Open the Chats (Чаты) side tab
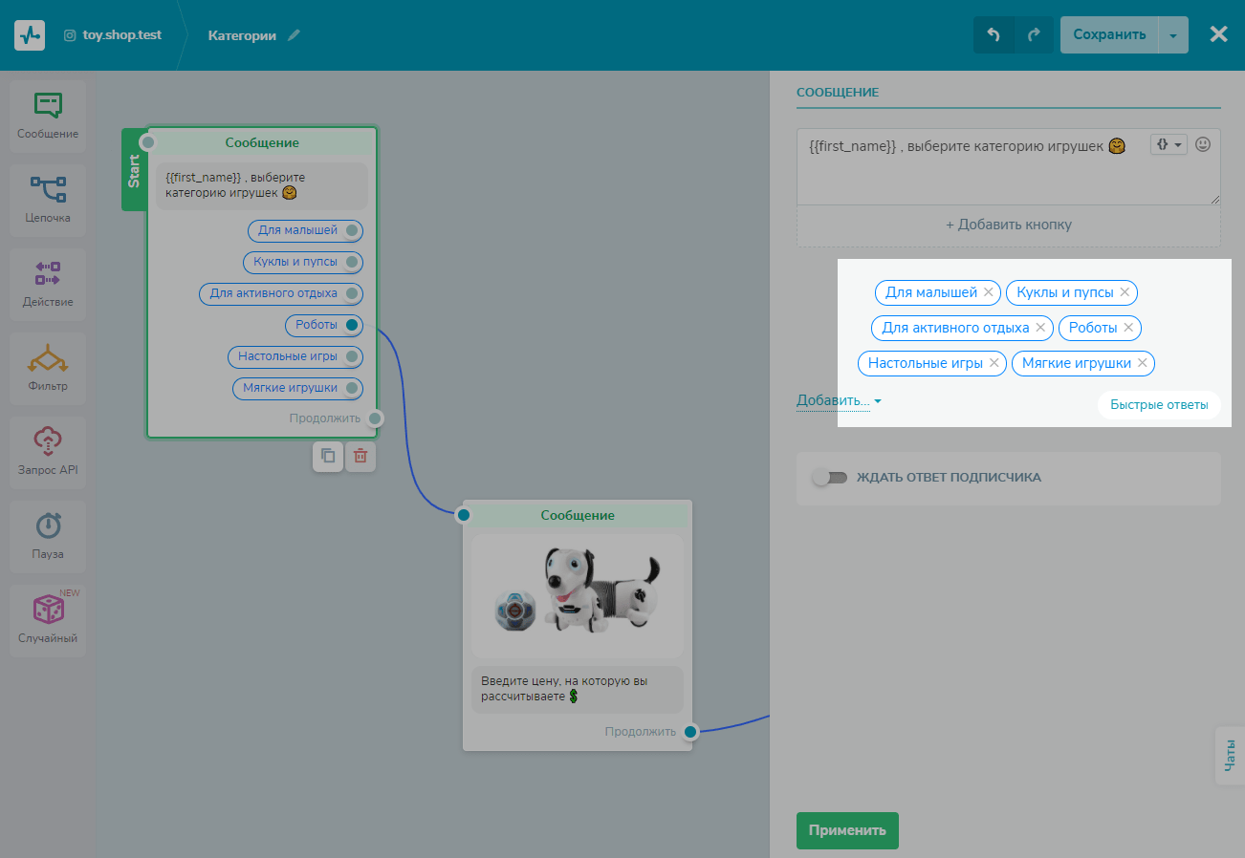The image size is (1245, 858). [x=1230, y=756]
